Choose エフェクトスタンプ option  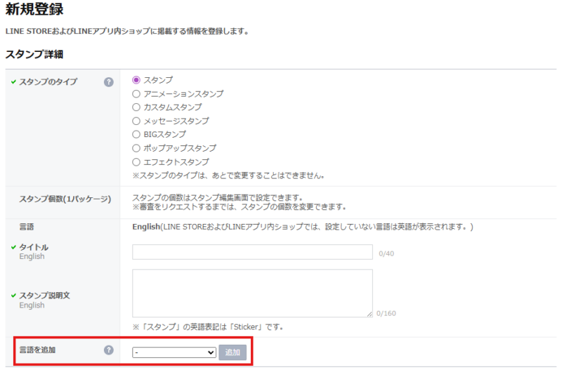coord(136,161)
